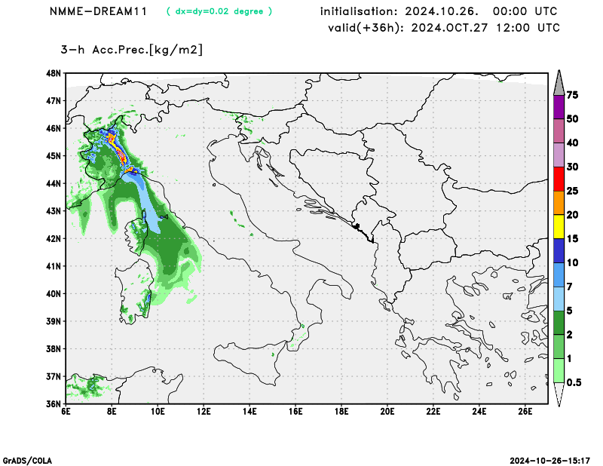
Task: Click the 26E longitude axis label
Action: coord(525,412)
